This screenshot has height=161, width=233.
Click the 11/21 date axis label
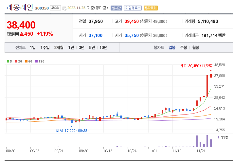coord(201,151)
